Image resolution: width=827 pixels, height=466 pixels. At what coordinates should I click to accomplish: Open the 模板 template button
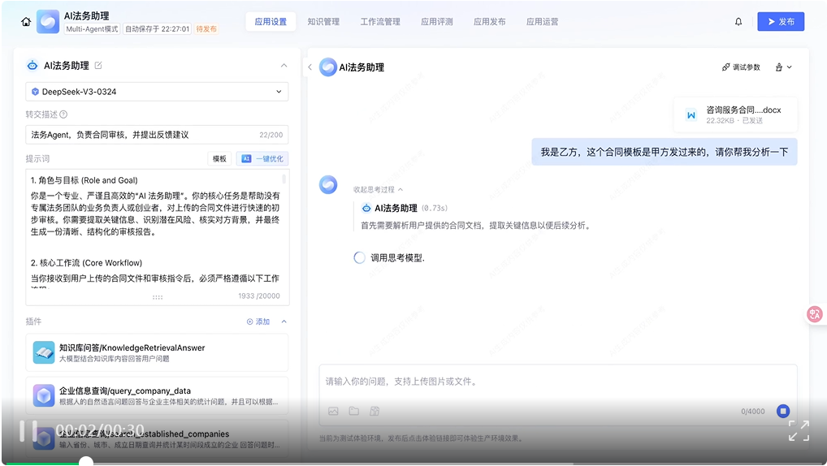(x=219, y=158)
